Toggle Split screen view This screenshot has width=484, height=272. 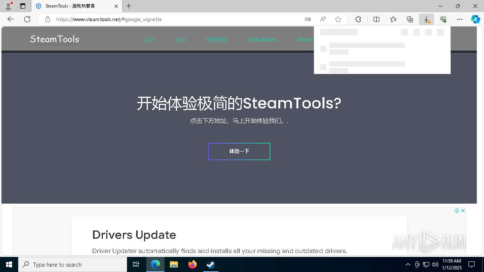[376, 19]
